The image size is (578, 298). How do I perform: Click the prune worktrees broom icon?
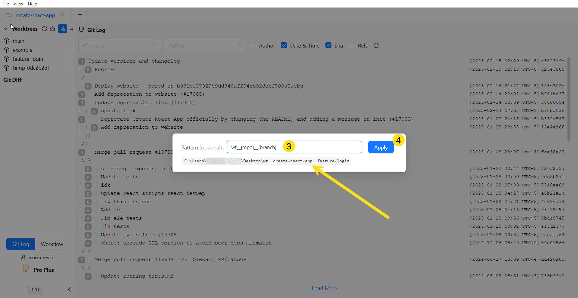(53, 29)
